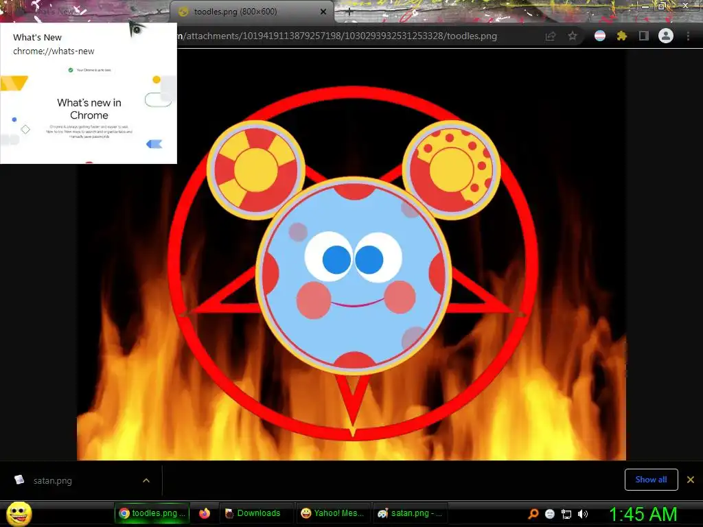The height and width of the screenshot is (527, 703).
Task: Click the toodles image in the viewer
Action: pyautogui.click(x=351, y=255)
